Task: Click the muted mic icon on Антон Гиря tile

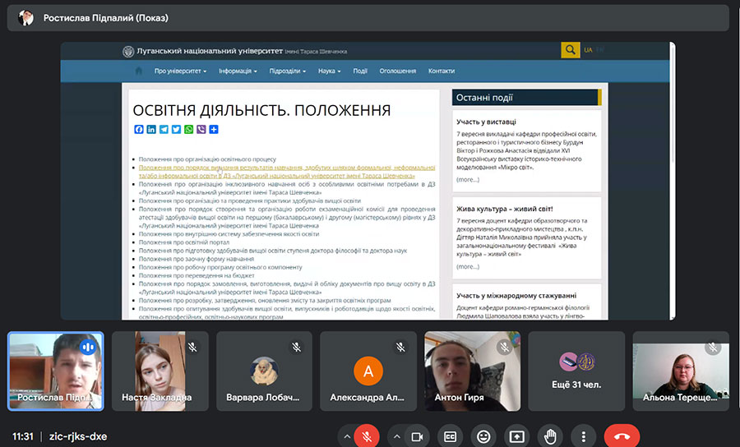Action: pyautogui.click(x=505, y=348)
